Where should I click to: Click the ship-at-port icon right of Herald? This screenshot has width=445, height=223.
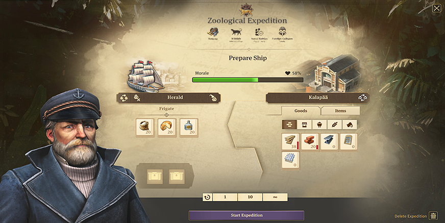(213, 98)
